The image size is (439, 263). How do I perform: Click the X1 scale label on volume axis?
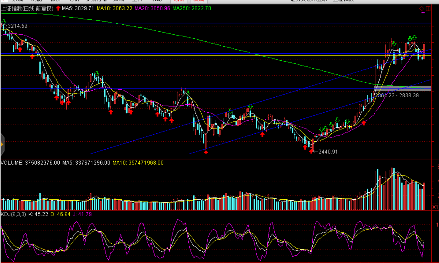(x=435, y=207)
